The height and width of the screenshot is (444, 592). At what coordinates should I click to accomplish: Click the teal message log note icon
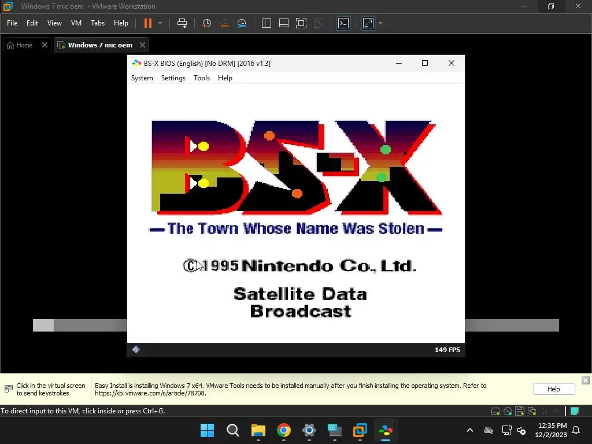[575, 411]
